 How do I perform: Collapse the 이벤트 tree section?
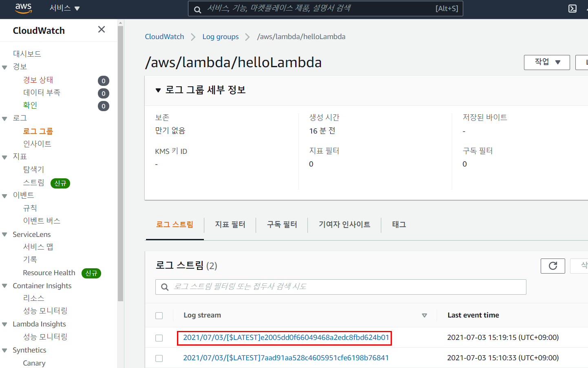[5, 196]
